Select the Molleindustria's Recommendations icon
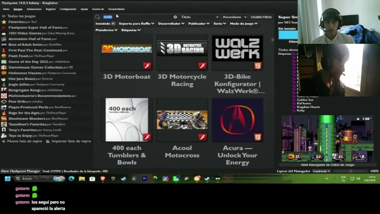This screenshot has width=380, height=214. pyautogui.click(x=4, y=96)
